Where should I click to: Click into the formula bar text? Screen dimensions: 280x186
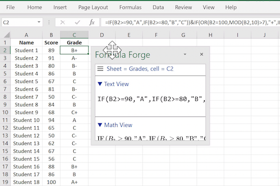pyautogui.click(x=190, y=23)
